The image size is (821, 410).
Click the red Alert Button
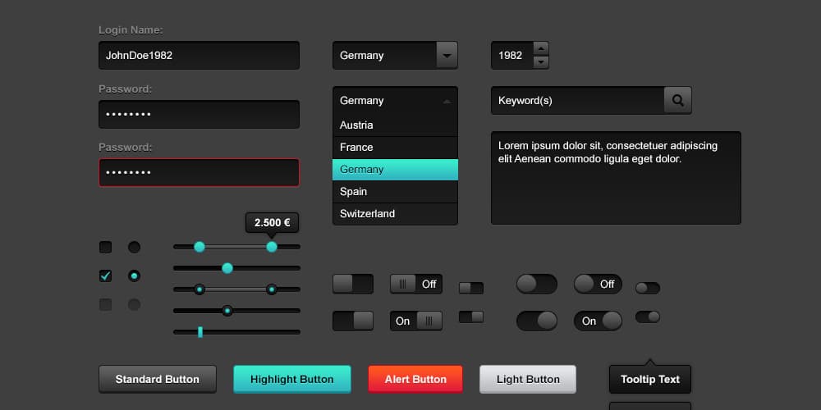[415, 379]
